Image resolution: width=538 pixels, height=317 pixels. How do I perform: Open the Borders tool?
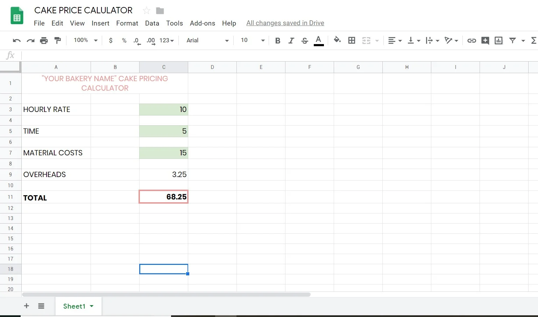pyautogui.click(x=352, y=40)
